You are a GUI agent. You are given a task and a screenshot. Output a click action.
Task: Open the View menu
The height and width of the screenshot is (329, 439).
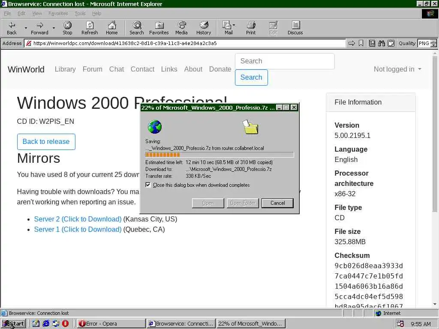pyautogui.click(x=37, y=13)
